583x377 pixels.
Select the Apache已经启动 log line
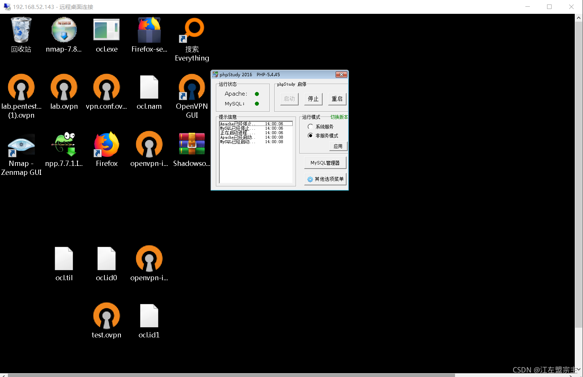point(256,137)
